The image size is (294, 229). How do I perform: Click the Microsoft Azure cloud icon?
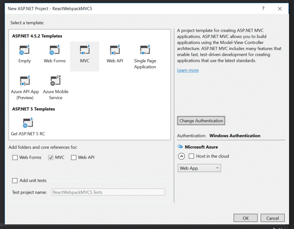180,147
